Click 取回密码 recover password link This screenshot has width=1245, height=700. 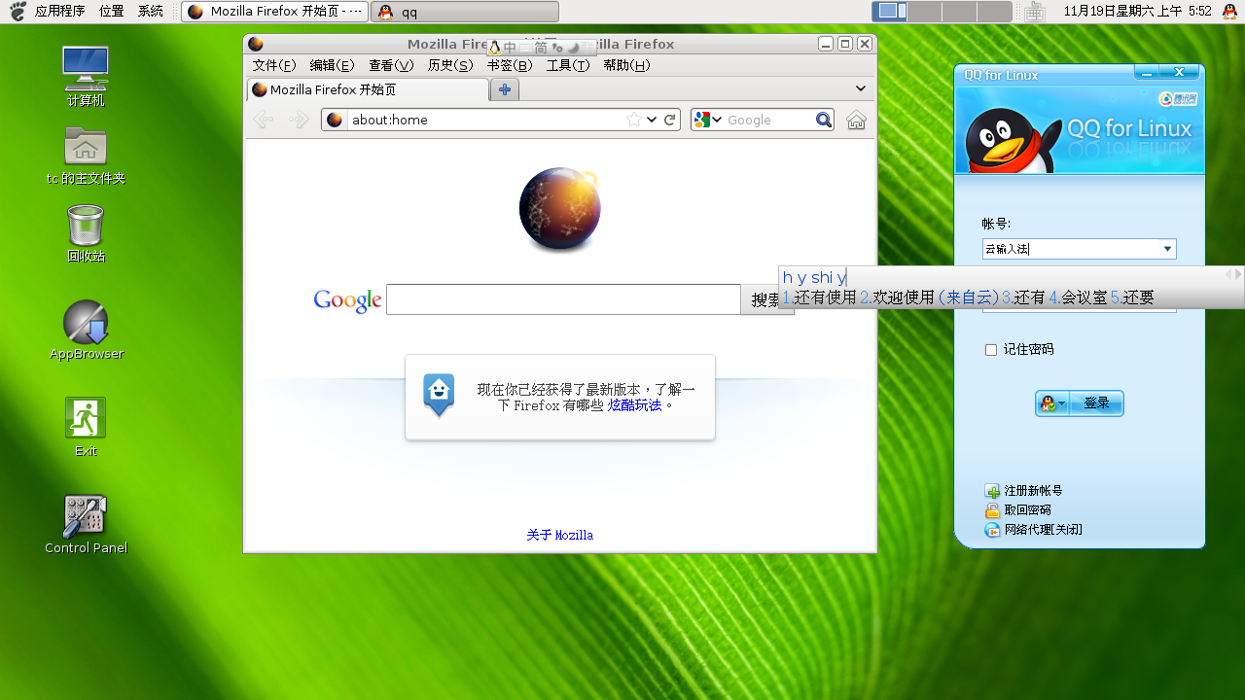point(1027,510)
